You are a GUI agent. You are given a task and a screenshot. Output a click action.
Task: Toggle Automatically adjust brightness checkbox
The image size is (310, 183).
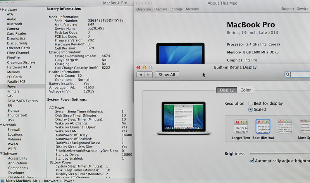click(251, 161)
